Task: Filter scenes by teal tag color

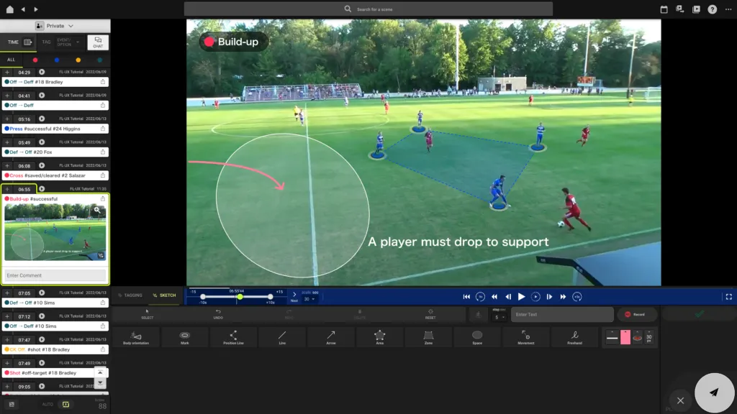Action: point(99,60)
